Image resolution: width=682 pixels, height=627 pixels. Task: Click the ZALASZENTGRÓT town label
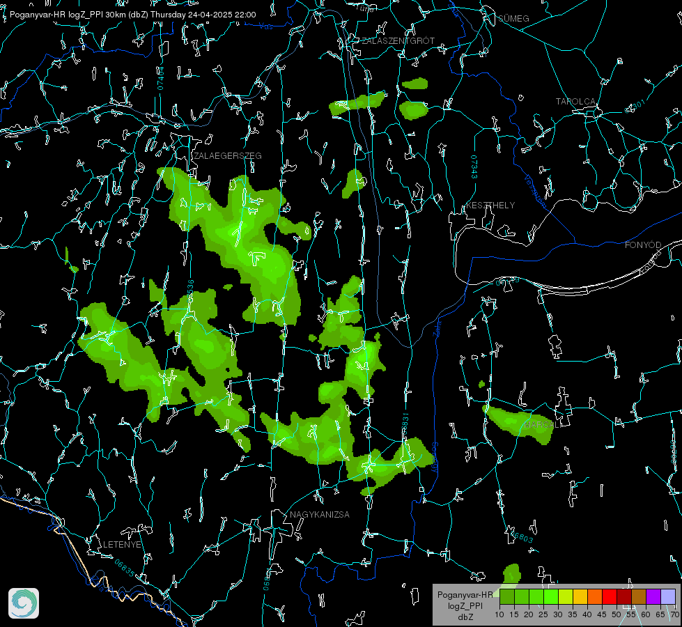pyautogui.click(x=398, y=41)
